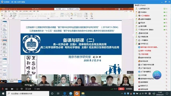The height and width of the screenshot is (96, 171).
Task: Open presentation whiteboard icon in call toolbar
Action: click(x=22, y=89)
